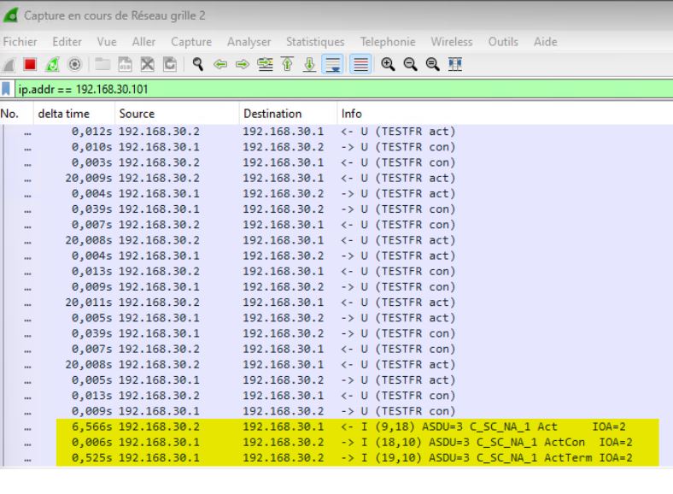Click the reload capture file icon

point(170,64)
